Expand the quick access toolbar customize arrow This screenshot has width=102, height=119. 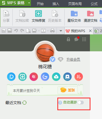(x=61, y=31)
